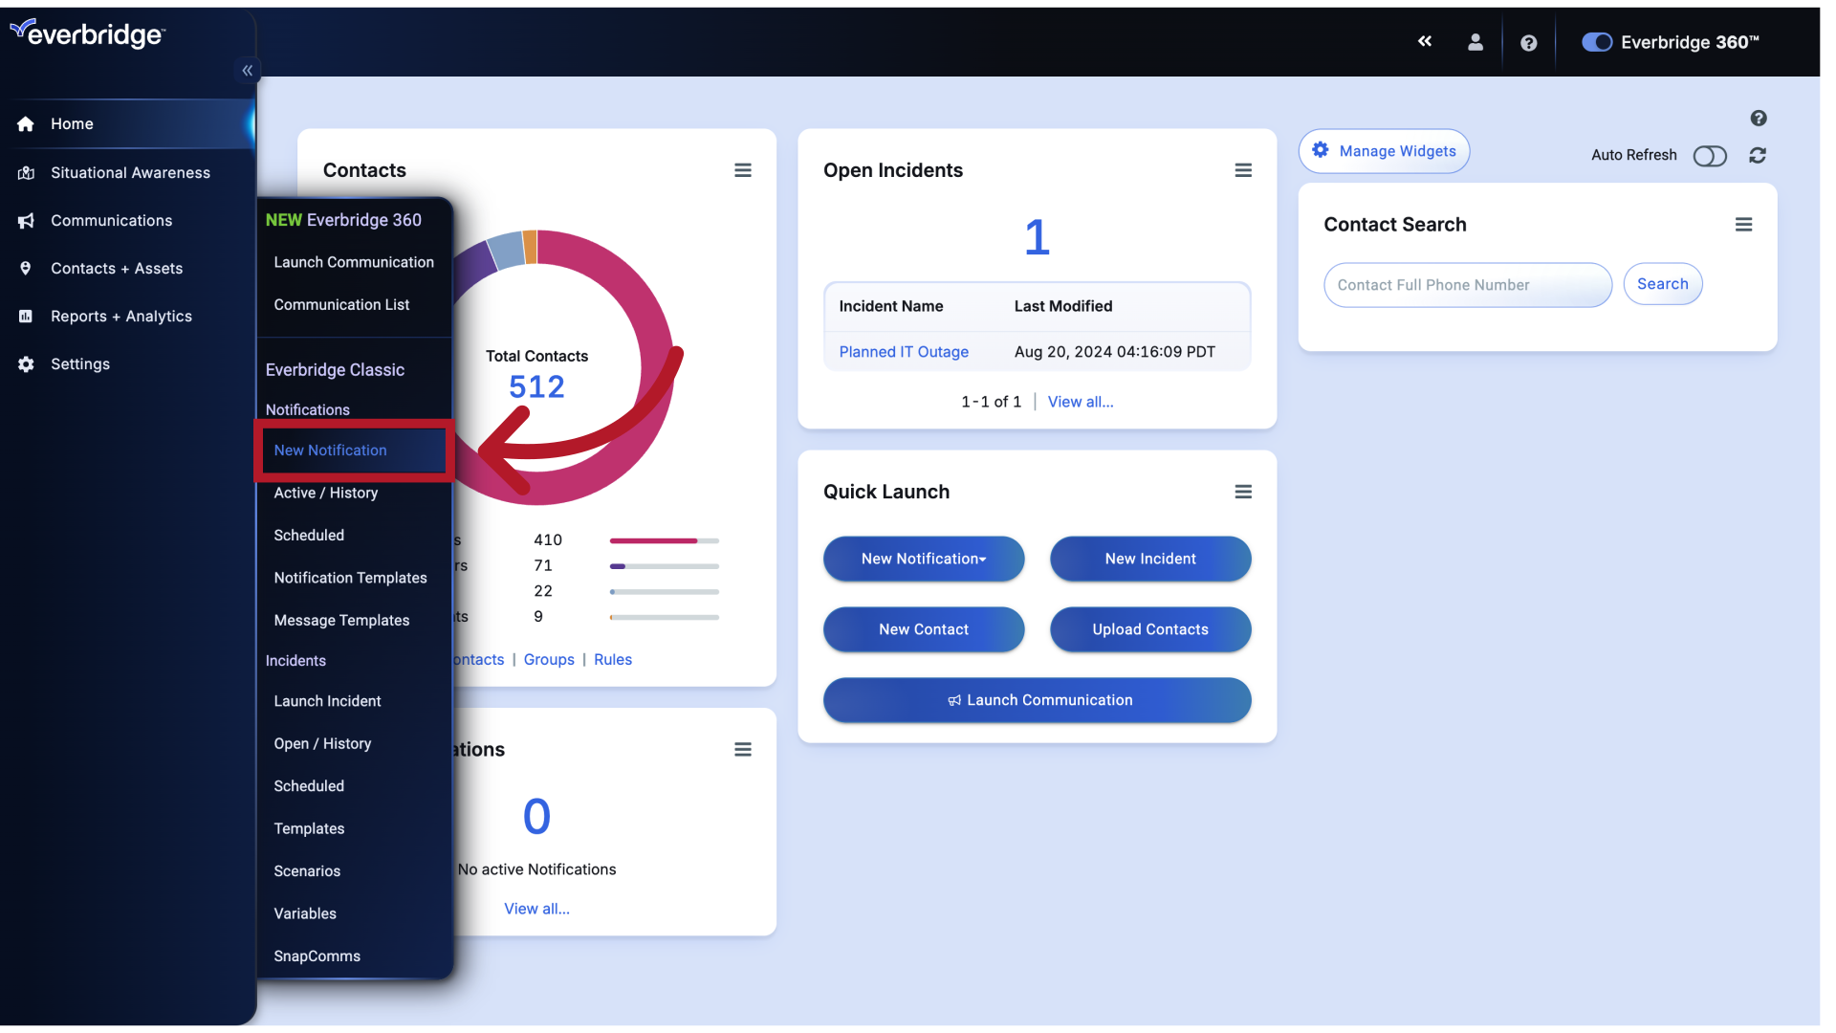Click the Reports + Analytics chart icon
The width and height of the screenshot is (1836, 1033).
tap(26, 317)
